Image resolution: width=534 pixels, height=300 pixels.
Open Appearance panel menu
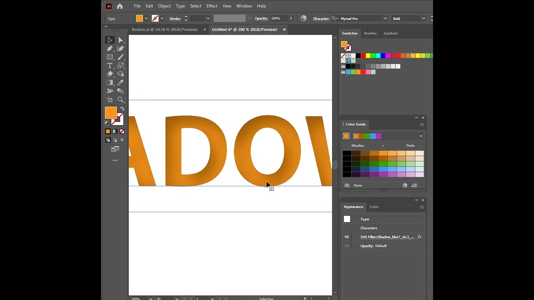(422, 207)
